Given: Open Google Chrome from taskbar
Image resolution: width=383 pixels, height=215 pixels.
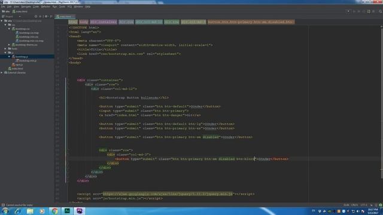Looking at the screenshot, I should coord(54,211).
